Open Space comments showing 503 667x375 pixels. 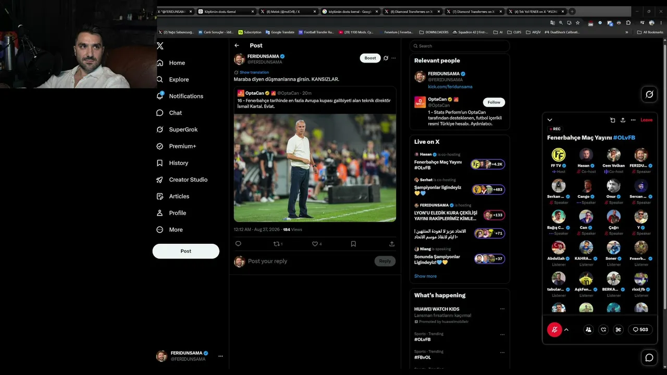pyautogui.click(x=640, y=330)
